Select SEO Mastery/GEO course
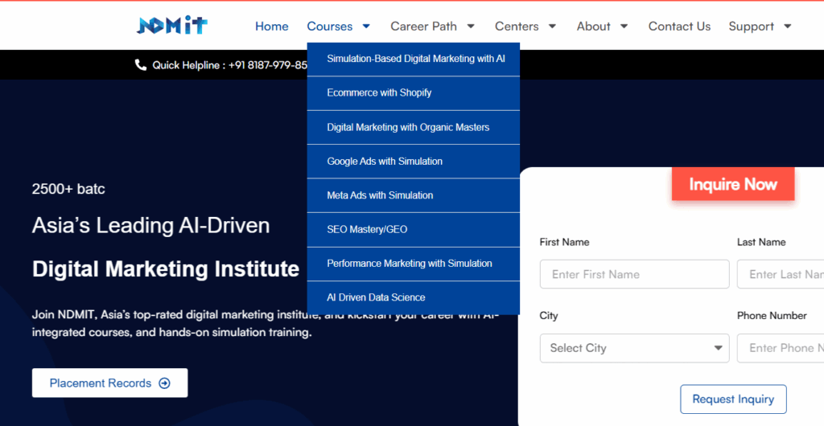The height and width of the screenshot is (426, 824). tap(414, 230)
